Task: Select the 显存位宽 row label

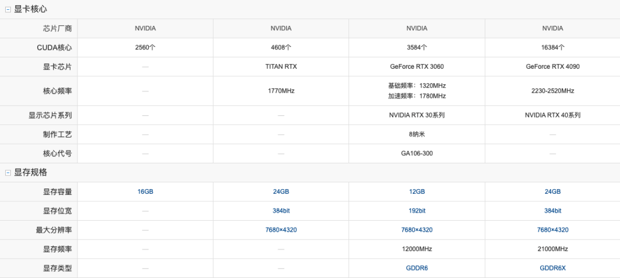Action: [58, 211]
